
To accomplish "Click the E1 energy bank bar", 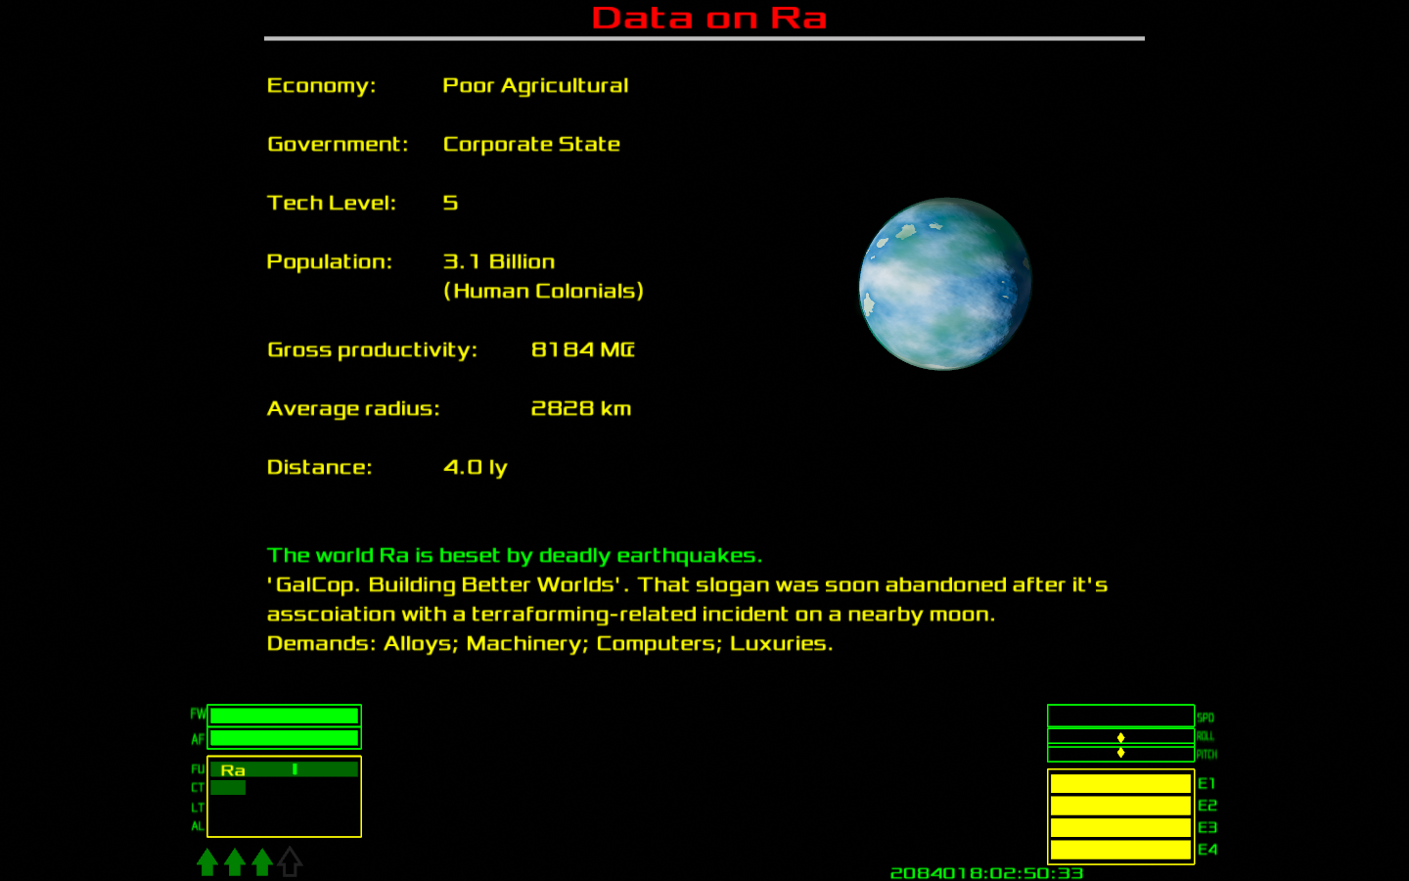I will pos(1120,783).
